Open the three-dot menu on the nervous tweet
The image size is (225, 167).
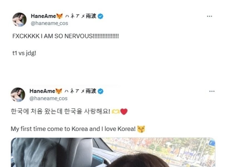209,16
